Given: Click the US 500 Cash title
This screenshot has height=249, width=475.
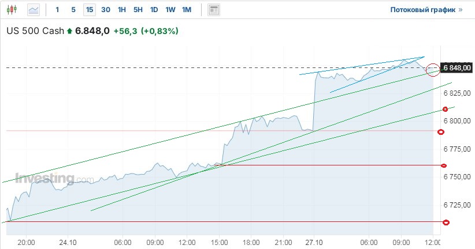Looking at the screenshot, I should click(x=35, y=32).
